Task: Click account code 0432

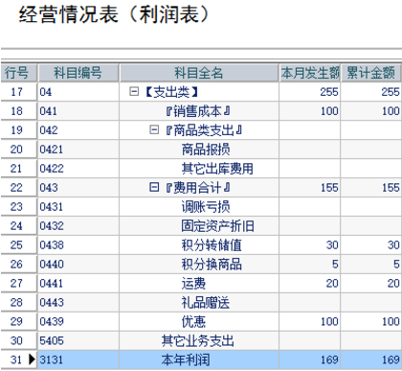Action: tap(52, 226)
